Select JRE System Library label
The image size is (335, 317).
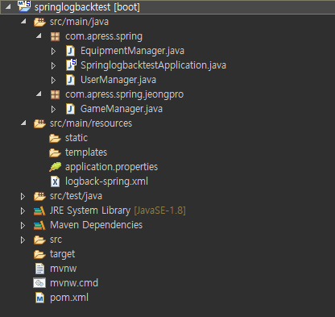coord(90,211)
